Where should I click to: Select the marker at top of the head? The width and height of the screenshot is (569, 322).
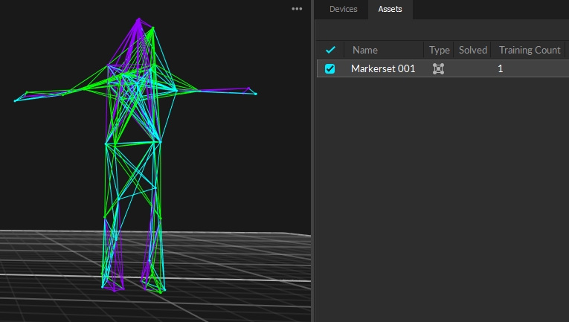tap(138, 19)
